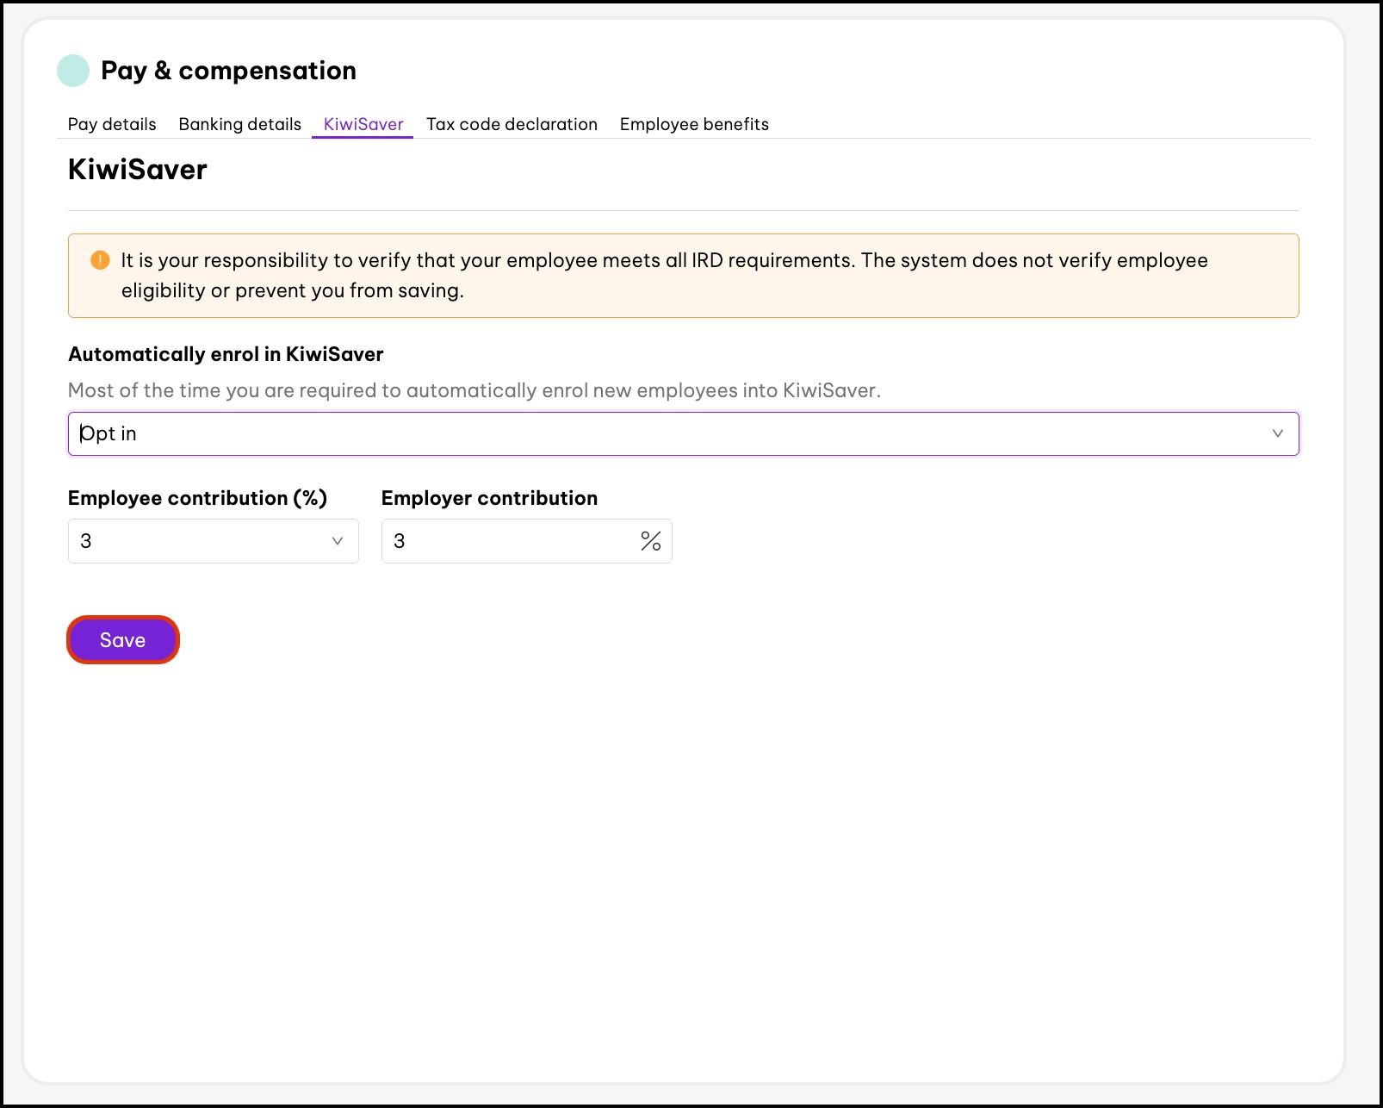
Task: Click the chevron arrow on the Opt in dropdown
Action: [1277, 433]
